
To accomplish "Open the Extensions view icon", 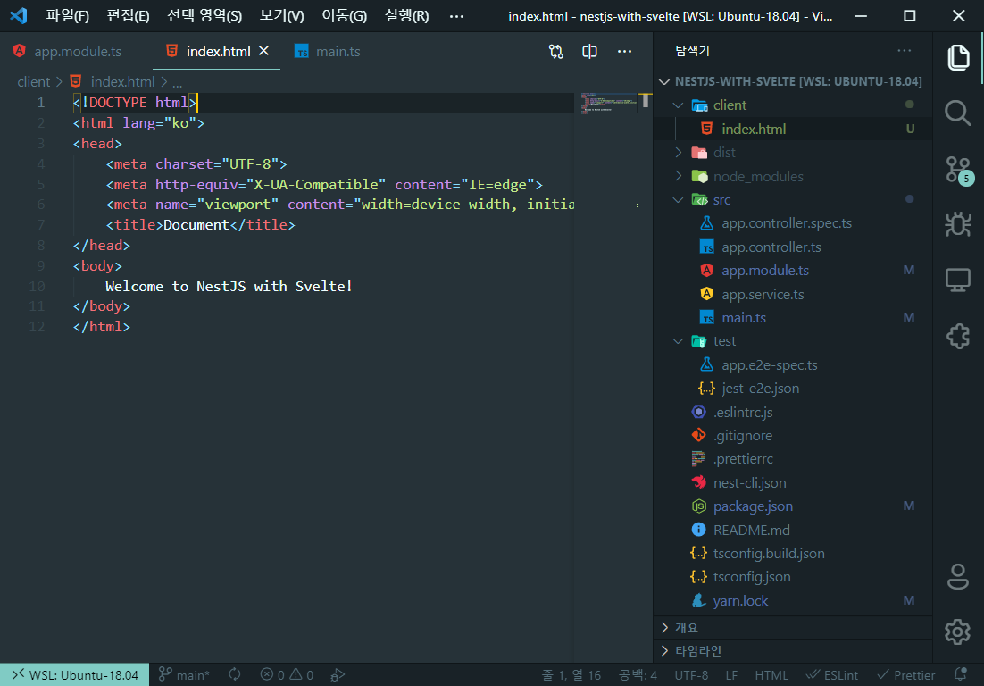I will click(958, 336).
